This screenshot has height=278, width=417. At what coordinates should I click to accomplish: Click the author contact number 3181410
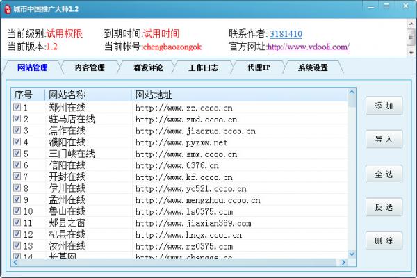click(x=286, y=33)
